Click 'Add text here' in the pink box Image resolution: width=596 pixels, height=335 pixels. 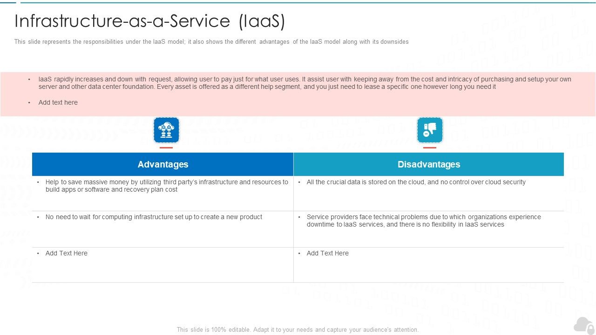(x=58, y=102)
